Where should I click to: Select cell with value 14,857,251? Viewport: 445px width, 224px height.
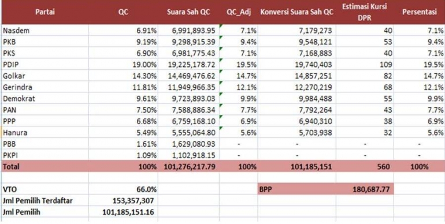[296, 76]
